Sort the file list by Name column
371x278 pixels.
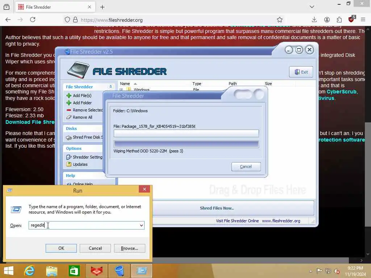coord(125,84)
